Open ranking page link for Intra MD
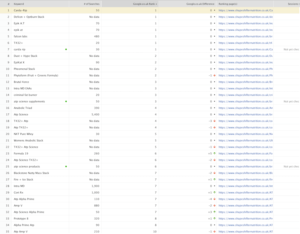 (x=246, y=186)
